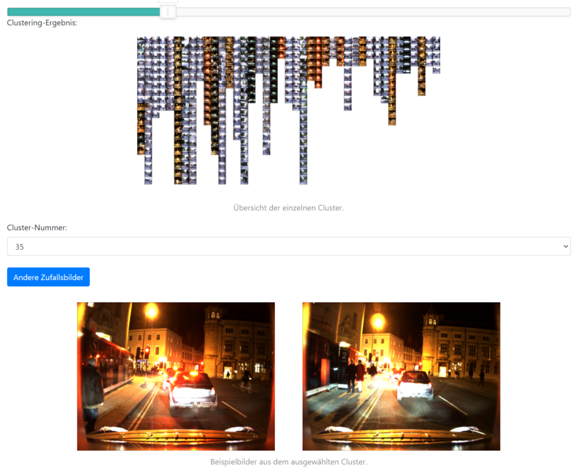Click the cyclist in the left example image
The image size is (575, 472).
point(246,381)
